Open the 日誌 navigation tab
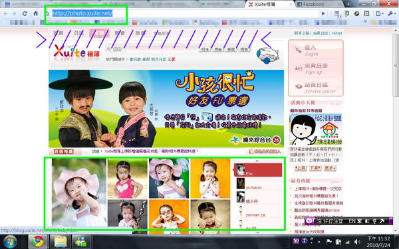Image resolution: width=399 pixels, height=249 pixels. click(x=78, y=33)
